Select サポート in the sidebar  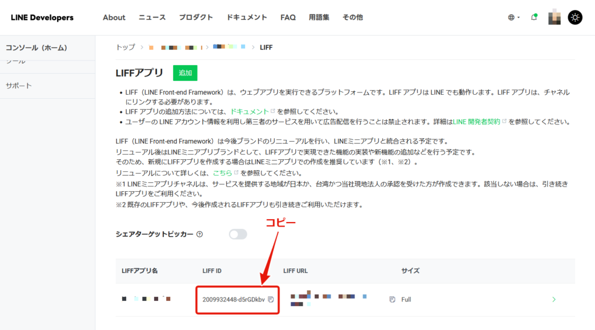[19, 86]
